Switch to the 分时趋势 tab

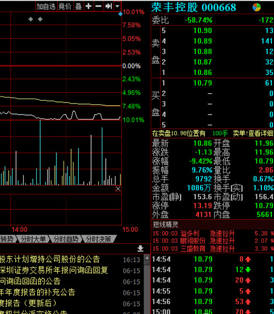tap(66, 239)
